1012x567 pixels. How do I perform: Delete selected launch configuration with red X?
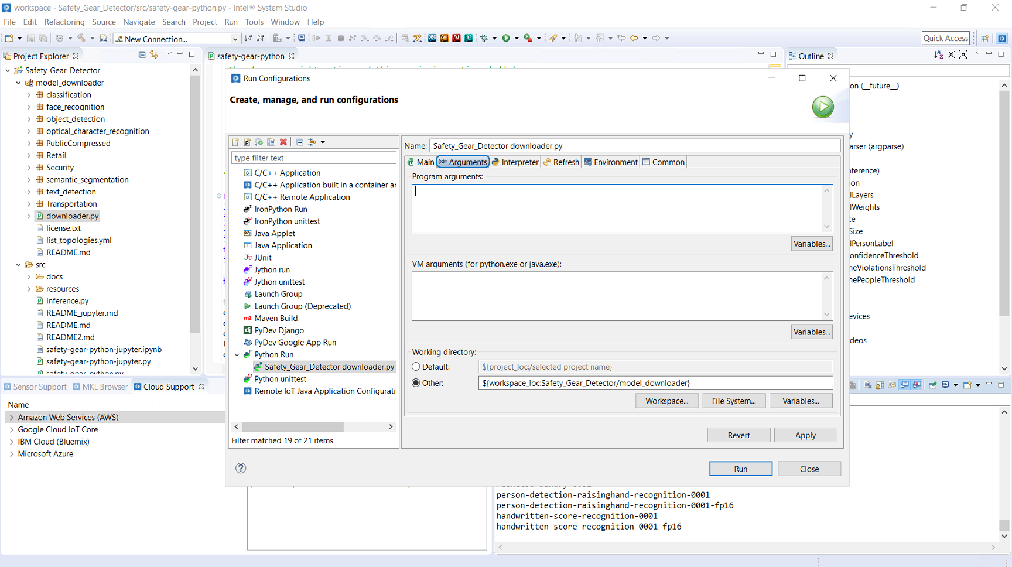[283, 142]
